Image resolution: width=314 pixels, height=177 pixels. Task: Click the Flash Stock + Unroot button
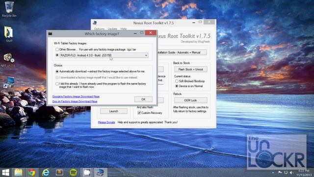tap(191, 69)
